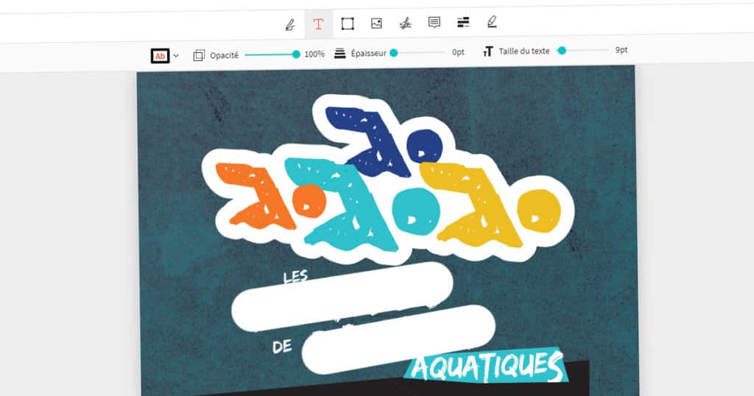Select the highlighter tool
The image size is (754, 396).
coord(491,21)
